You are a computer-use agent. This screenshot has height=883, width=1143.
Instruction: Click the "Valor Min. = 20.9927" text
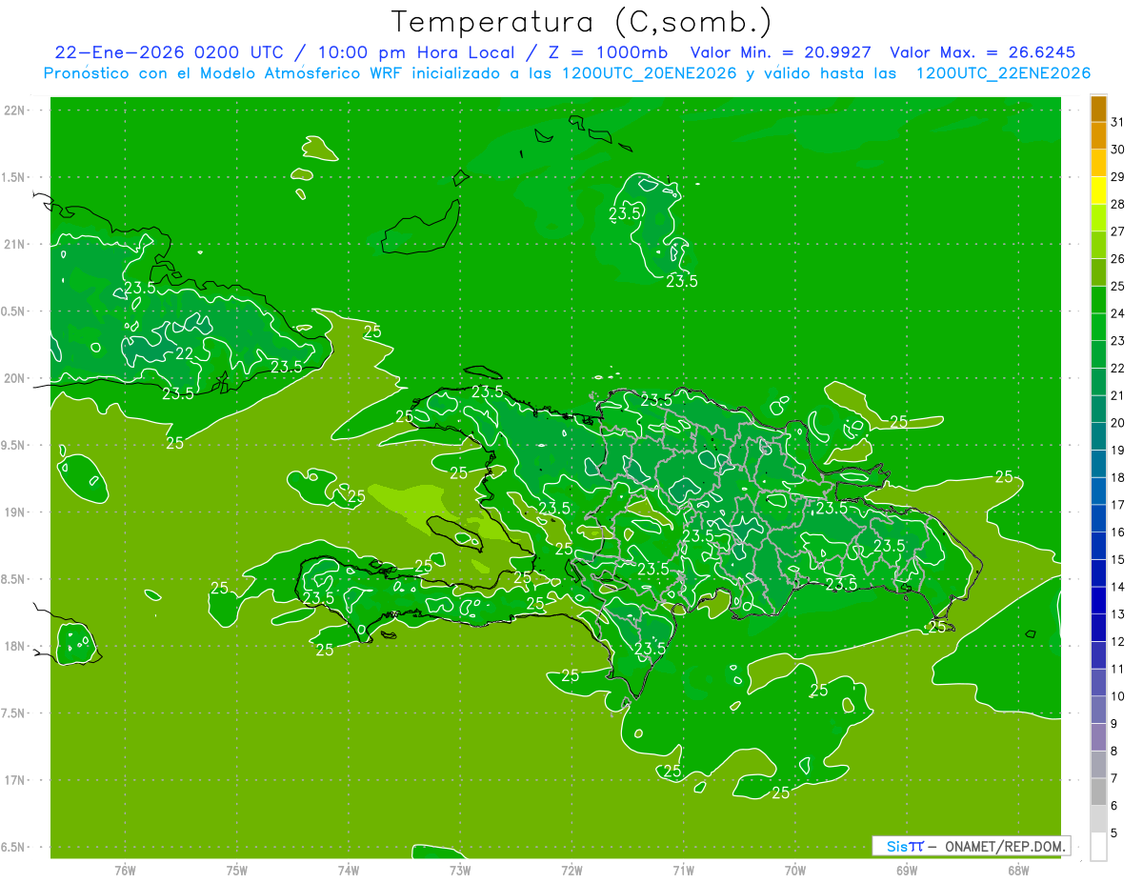coord(780,52)
